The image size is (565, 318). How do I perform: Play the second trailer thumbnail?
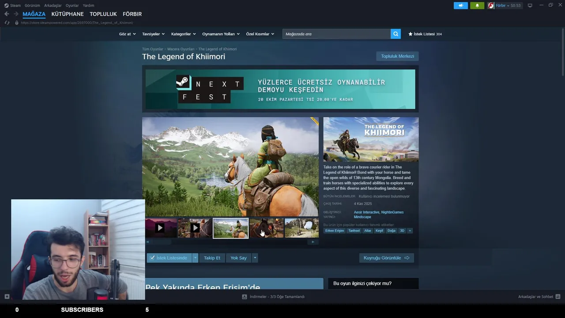point(195,228)
